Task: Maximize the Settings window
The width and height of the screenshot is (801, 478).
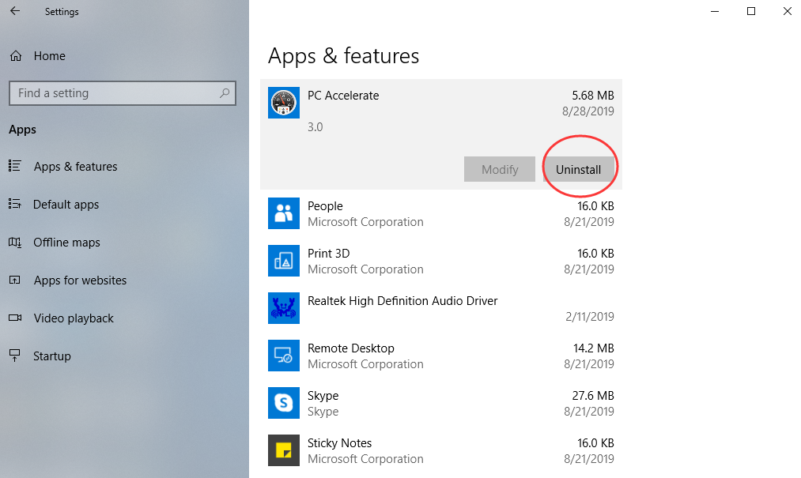Action: [x=751, y=11]
